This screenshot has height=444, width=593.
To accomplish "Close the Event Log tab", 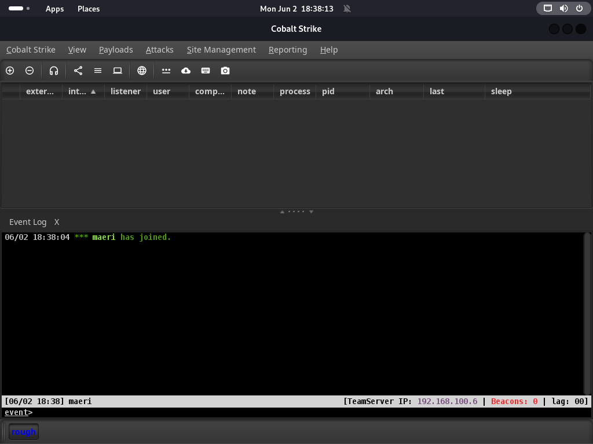I will tap(57, 222).
